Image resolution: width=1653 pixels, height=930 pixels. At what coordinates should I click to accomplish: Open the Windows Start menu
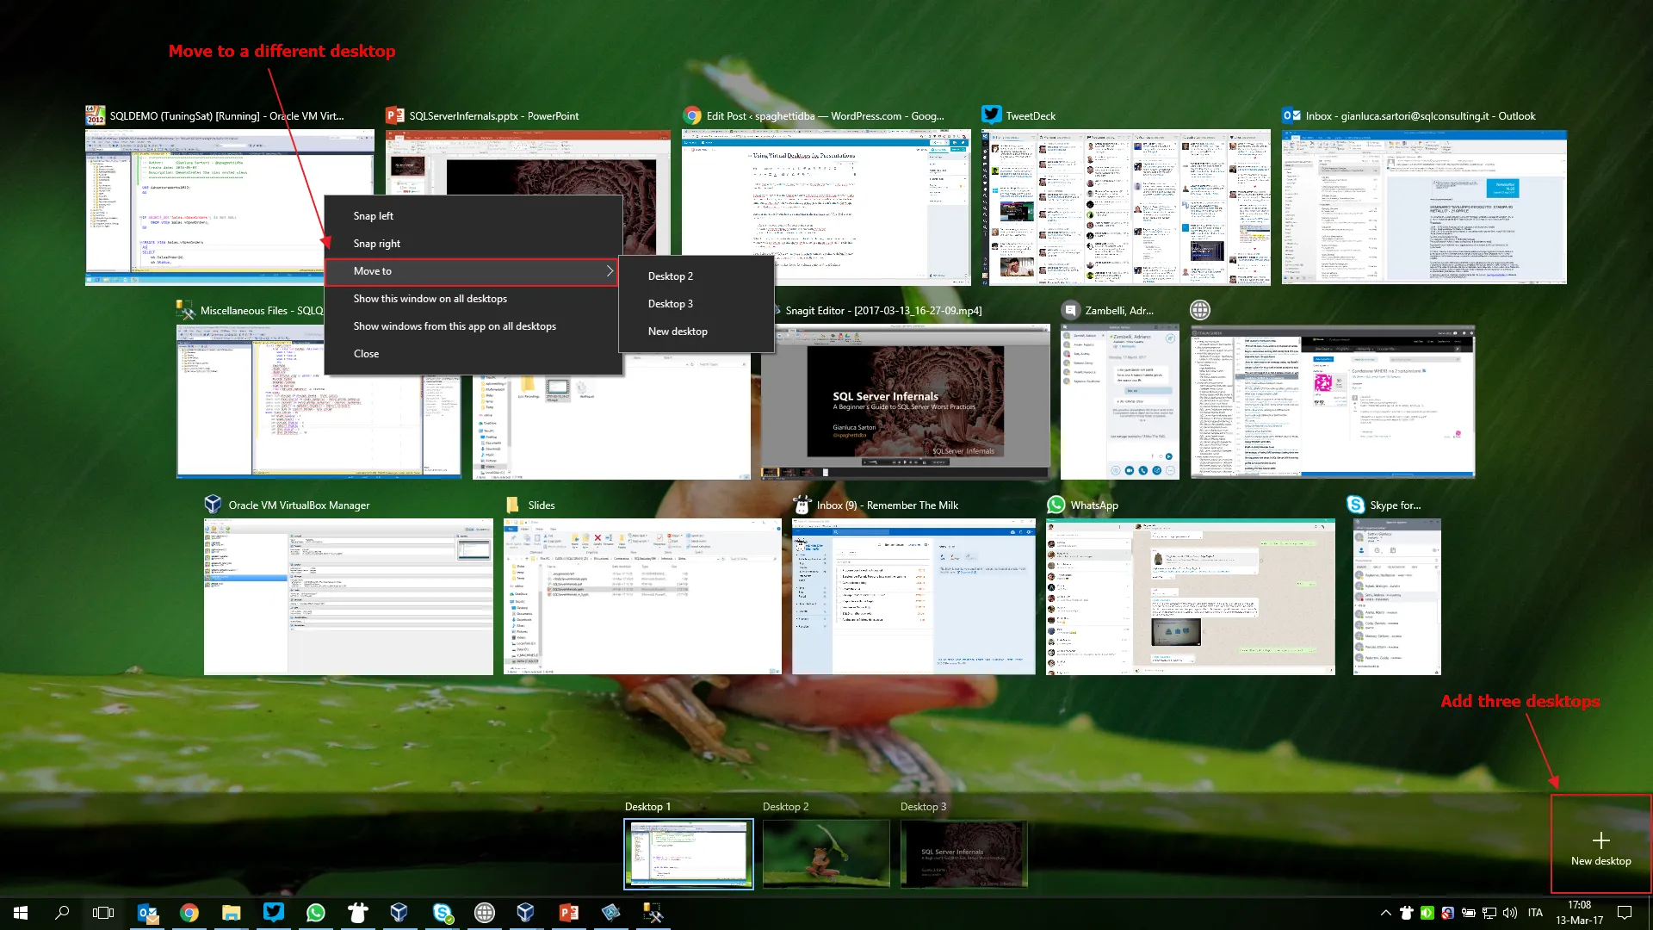[19, 913]
